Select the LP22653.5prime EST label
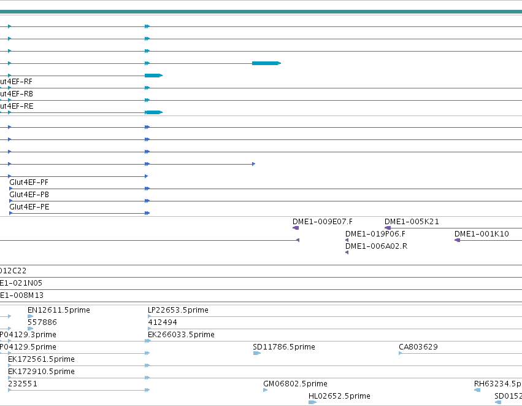This screenshot has width=522, height=406. tap(178, 310)
